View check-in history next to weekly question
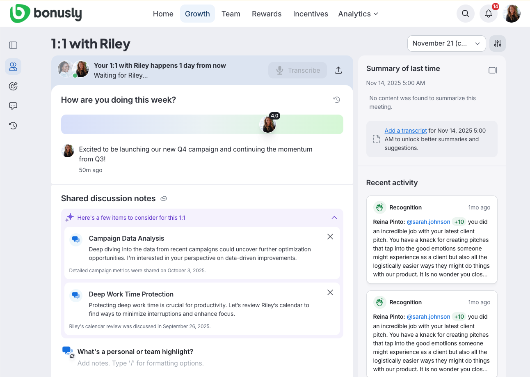This screenshot has width=530, height=377. 336,100
